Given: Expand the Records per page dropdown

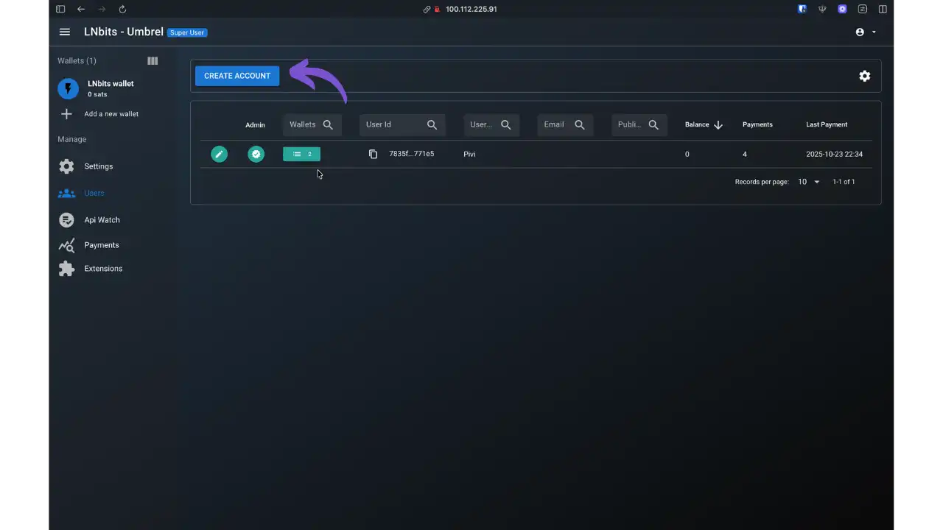Looking at the screenshot, I should tap(809, 182).
